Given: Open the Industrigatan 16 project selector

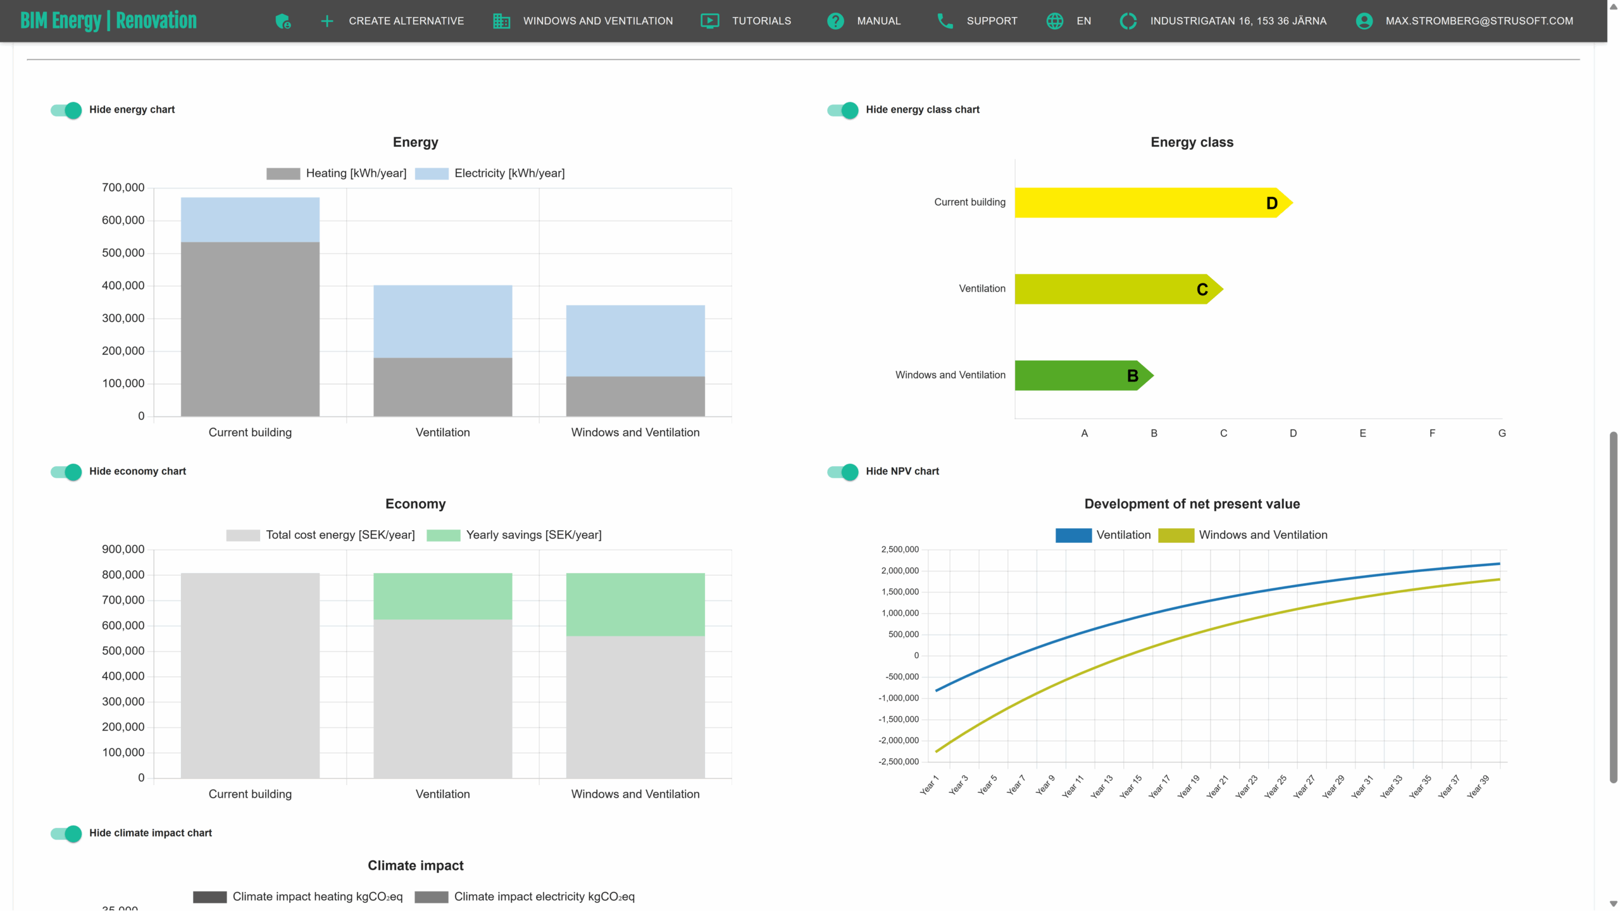Looking at the screenshot, I should (x=1238, y=21).
